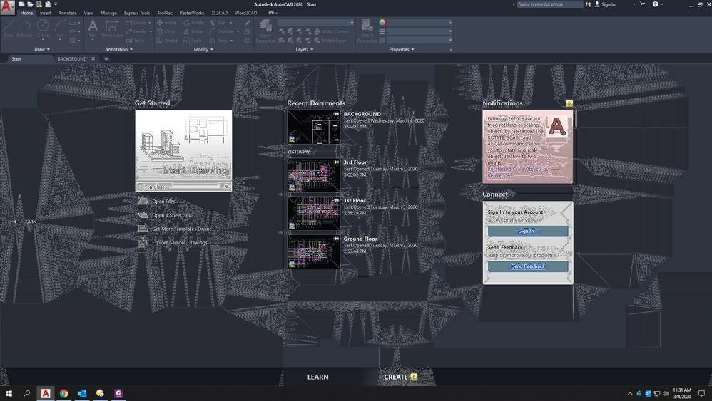Viewport: 712px width, 401px height.
Task: Expand the Annotation panel dropdown
Action: tap(118, 49)
